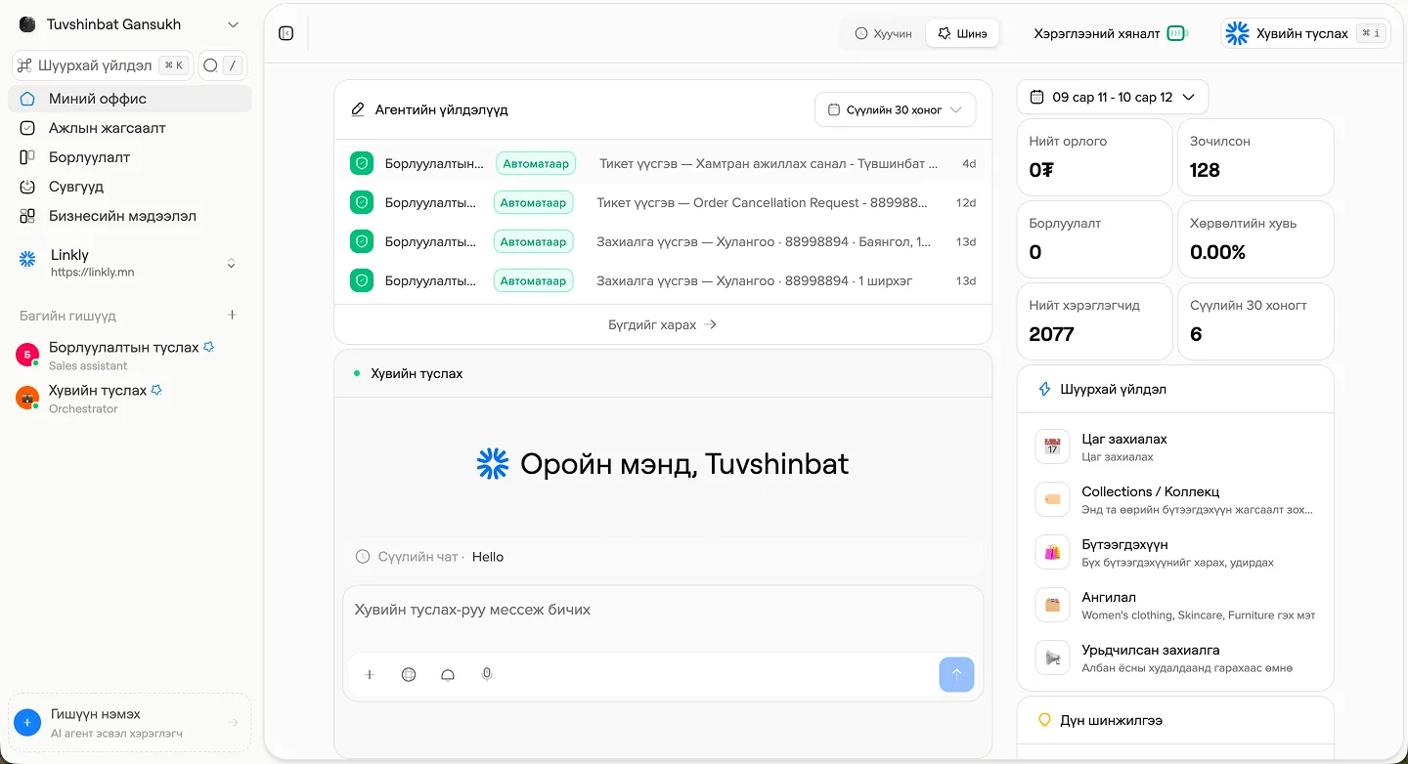The width and height of the screenshot is (1408, 764).
Task: Click the plus icon in the message toolbar
Action: pos(370,674)
